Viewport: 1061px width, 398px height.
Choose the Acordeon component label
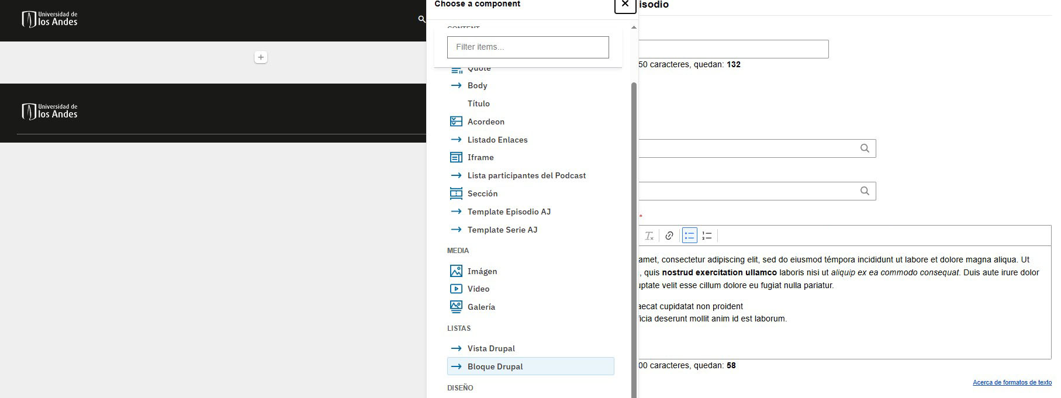tap(486, 122)
